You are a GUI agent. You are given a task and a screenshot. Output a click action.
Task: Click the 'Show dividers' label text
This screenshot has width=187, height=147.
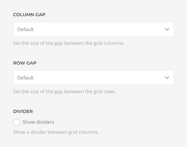[38, 122]
